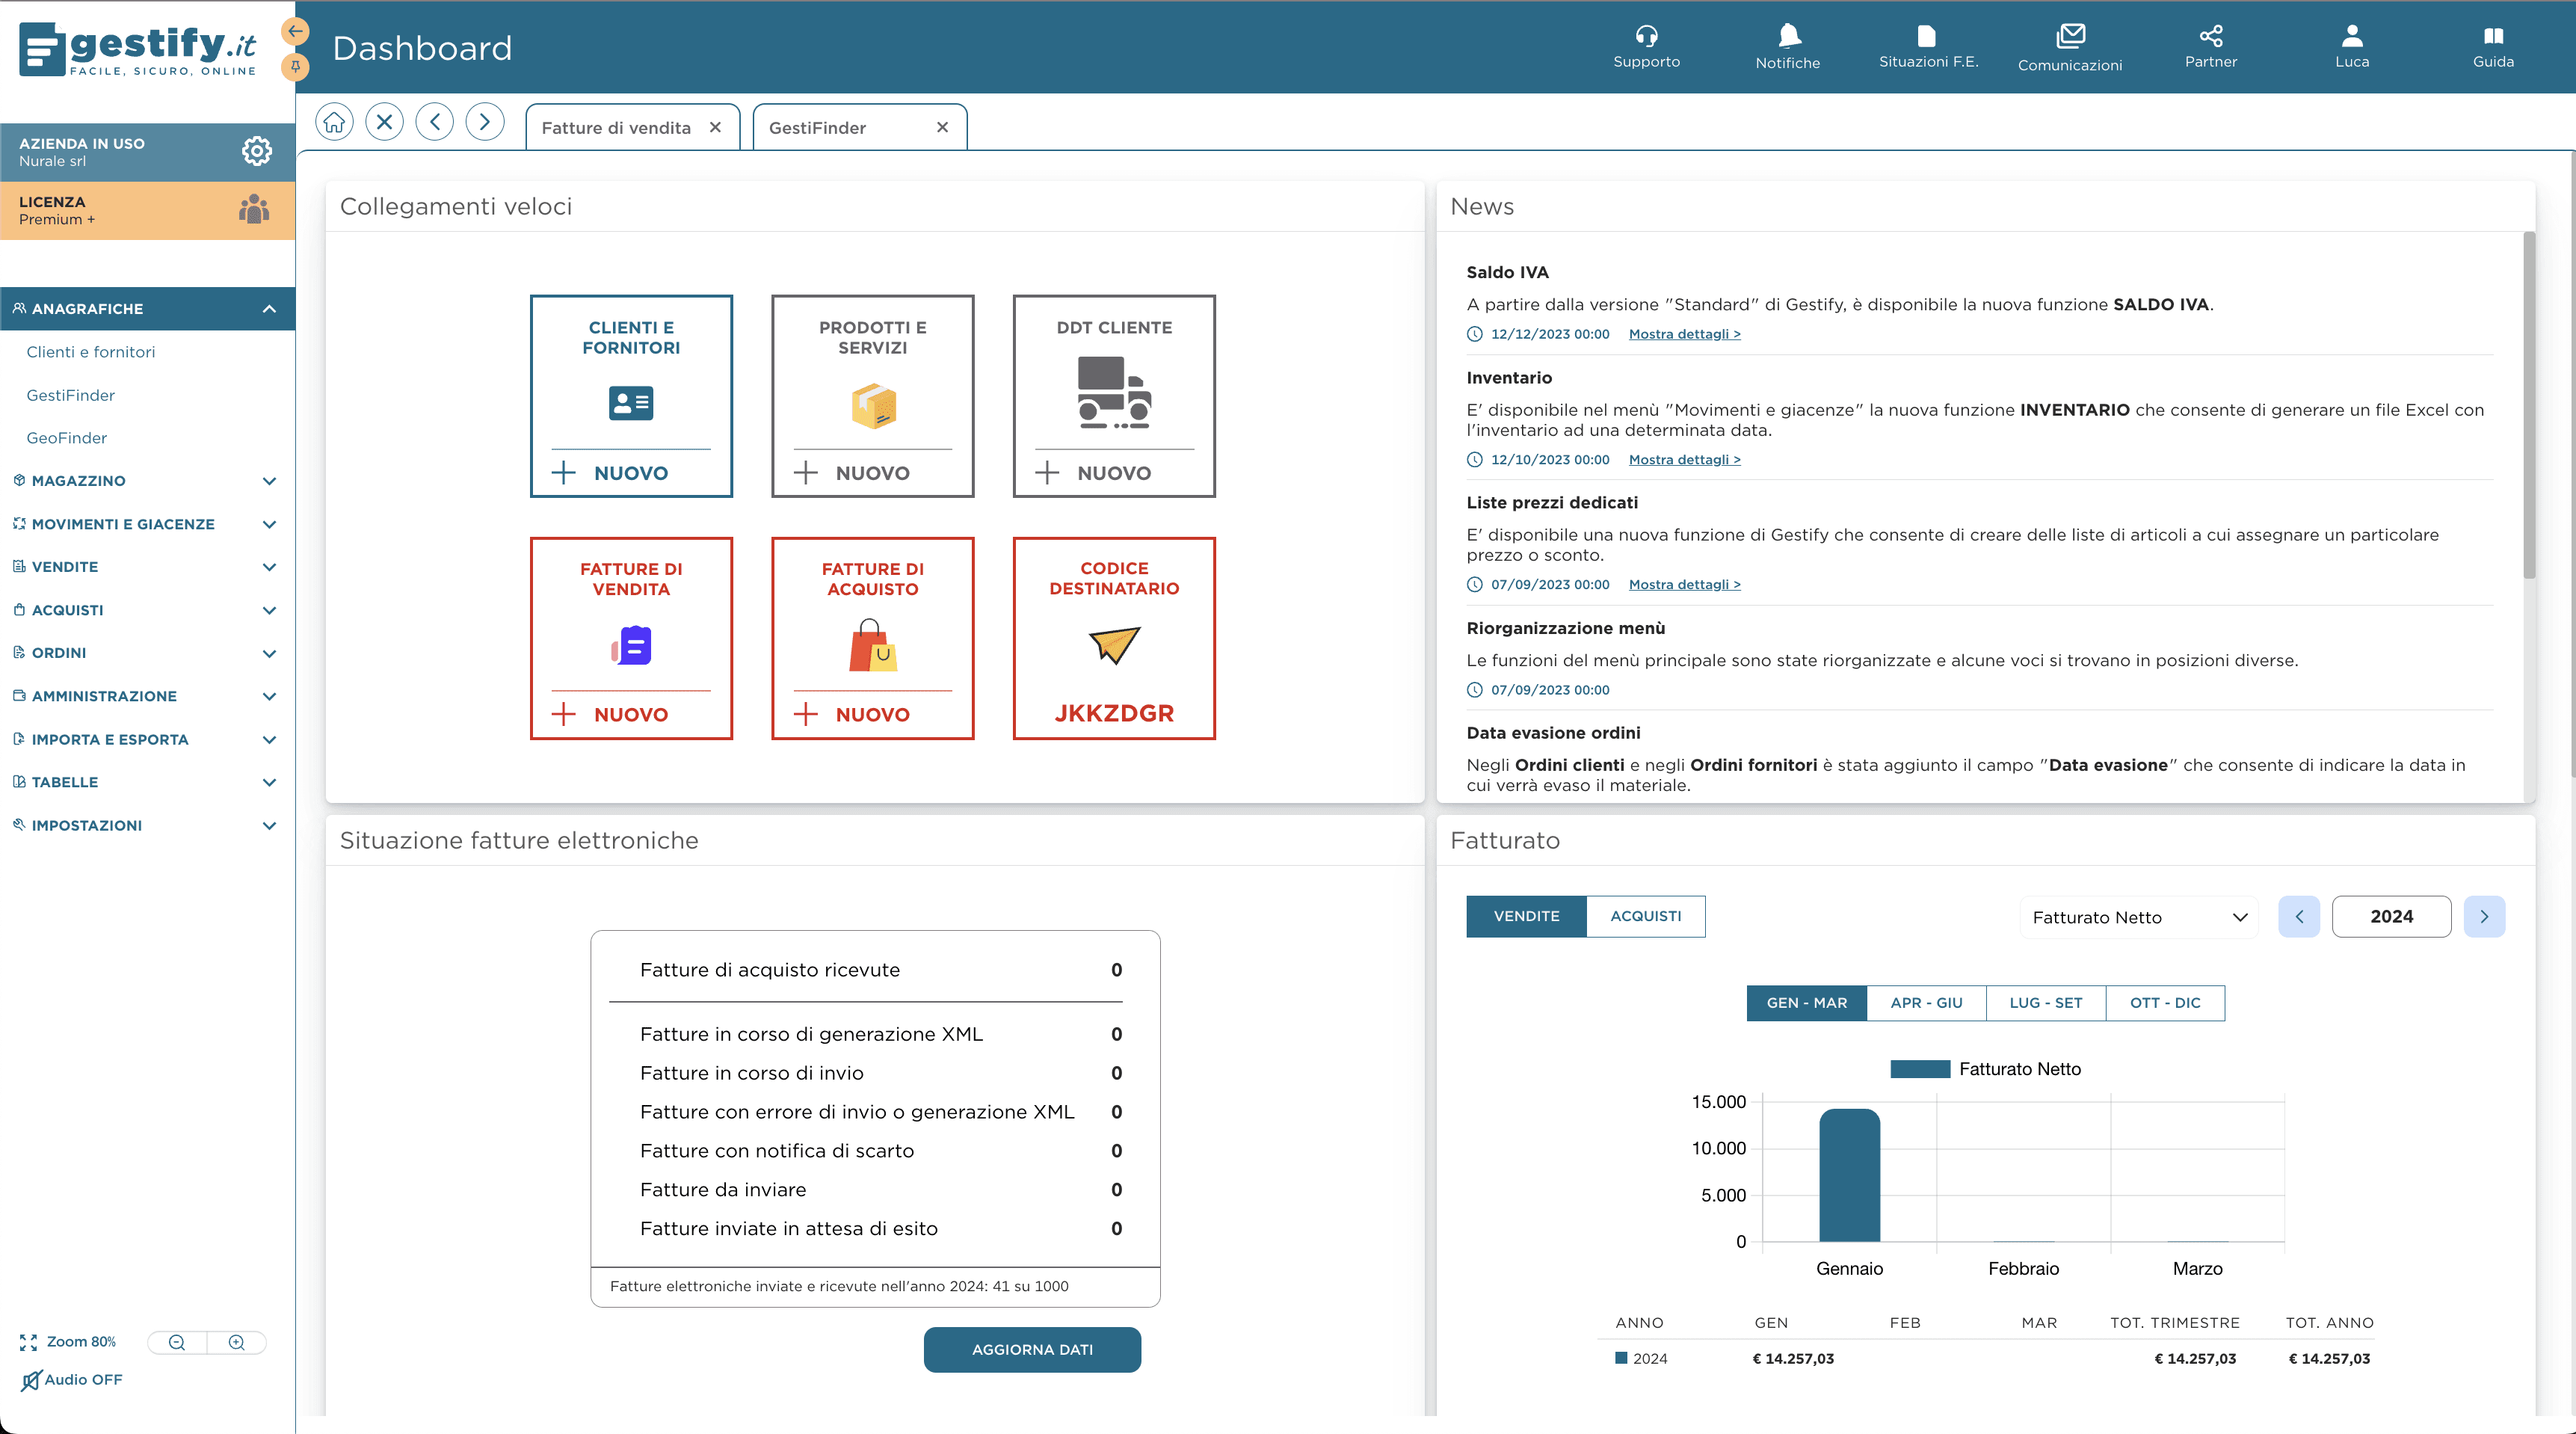
Task: Click the Aggiorna Dati button
Action: tap(1032, 1349)
